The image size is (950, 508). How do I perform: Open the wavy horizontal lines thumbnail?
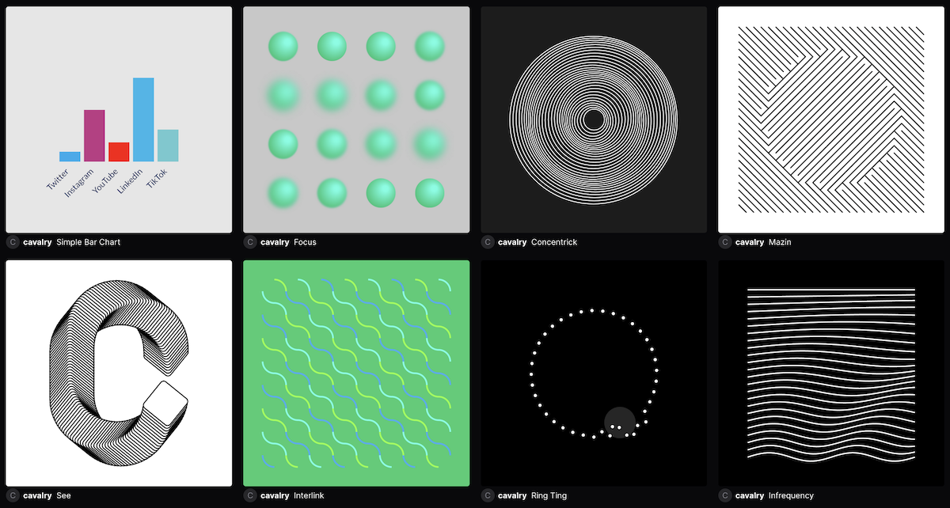click(x=831, y=373)
